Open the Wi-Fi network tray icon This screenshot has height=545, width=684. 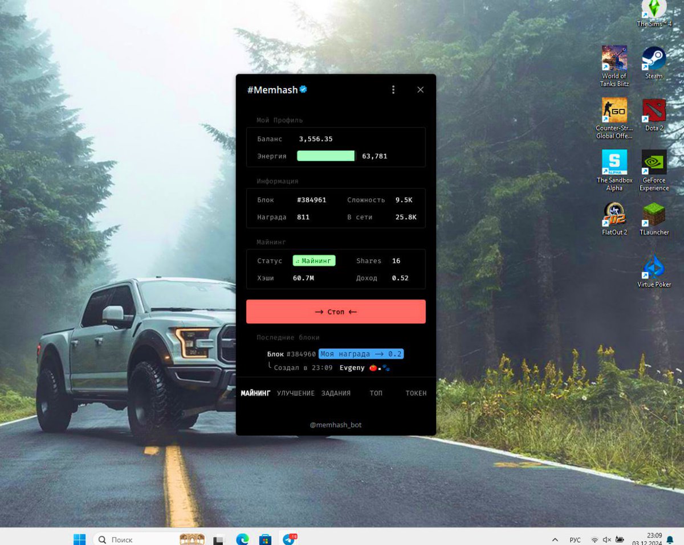tap(595, 540)
